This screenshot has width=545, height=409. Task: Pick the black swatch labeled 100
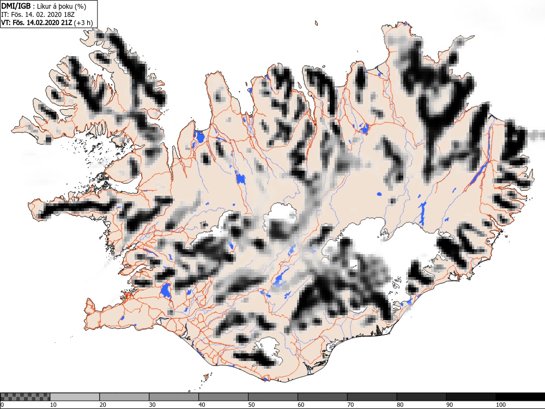point(520,397)
